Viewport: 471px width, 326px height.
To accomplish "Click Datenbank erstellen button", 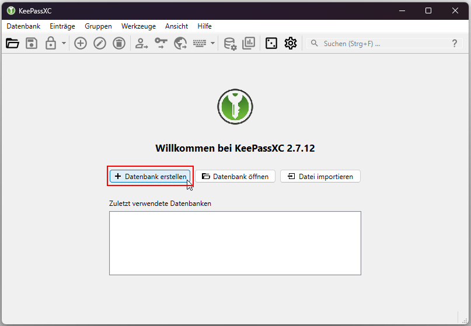I will (150, 176).
